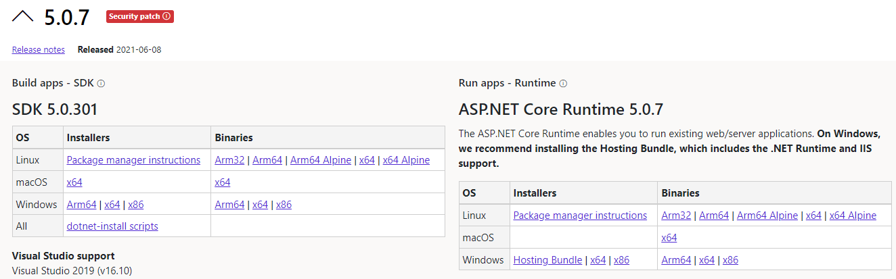Open the Release notes link
This screenshot has width=896, height=279.
(39, 49)
